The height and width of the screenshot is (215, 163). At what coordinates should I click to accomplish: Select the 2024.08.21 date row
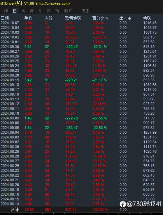point(10,180)
